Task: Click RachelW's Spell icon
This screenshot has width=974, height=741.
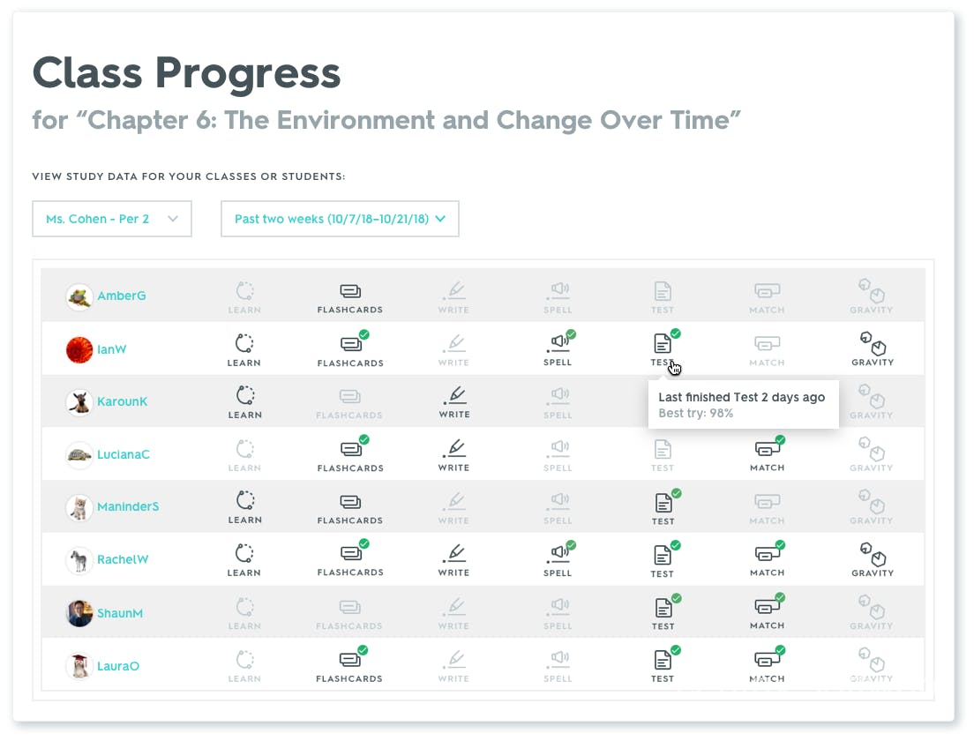Action: [558, 555]
